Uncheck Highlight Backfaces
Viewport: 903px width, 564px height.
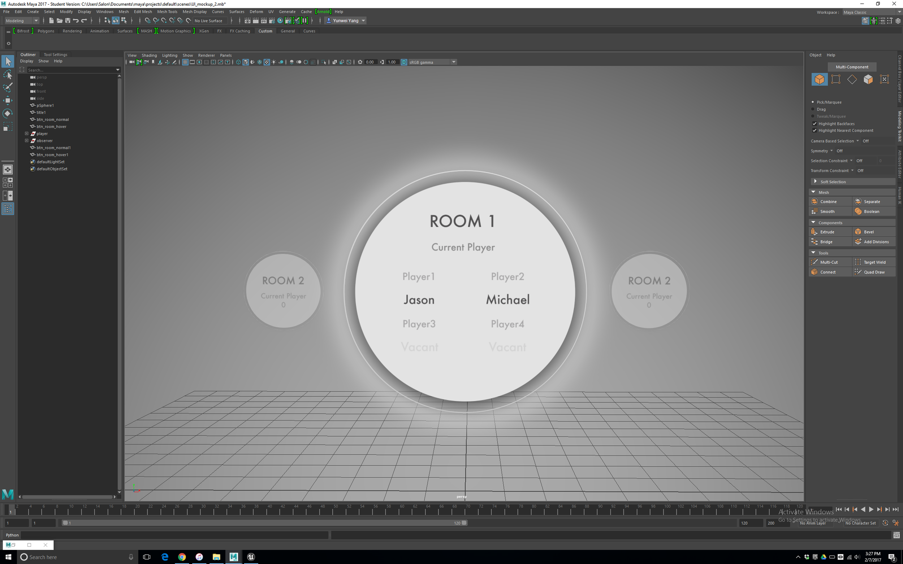[x=815, y=123]
